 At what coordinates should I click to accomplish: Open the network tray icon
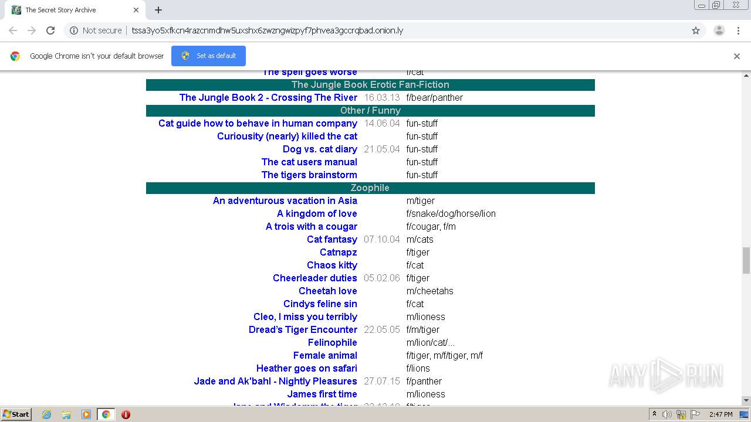681,414
